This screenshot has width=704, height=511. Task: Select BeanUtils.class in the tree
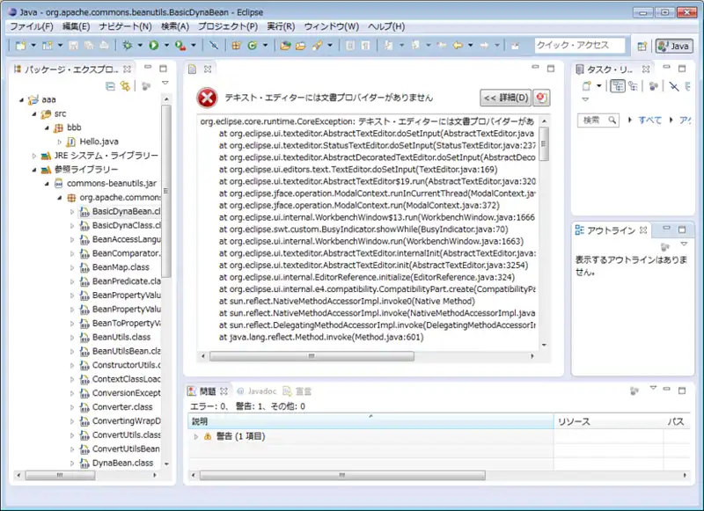pyautogui.click(x=121, y=338)
